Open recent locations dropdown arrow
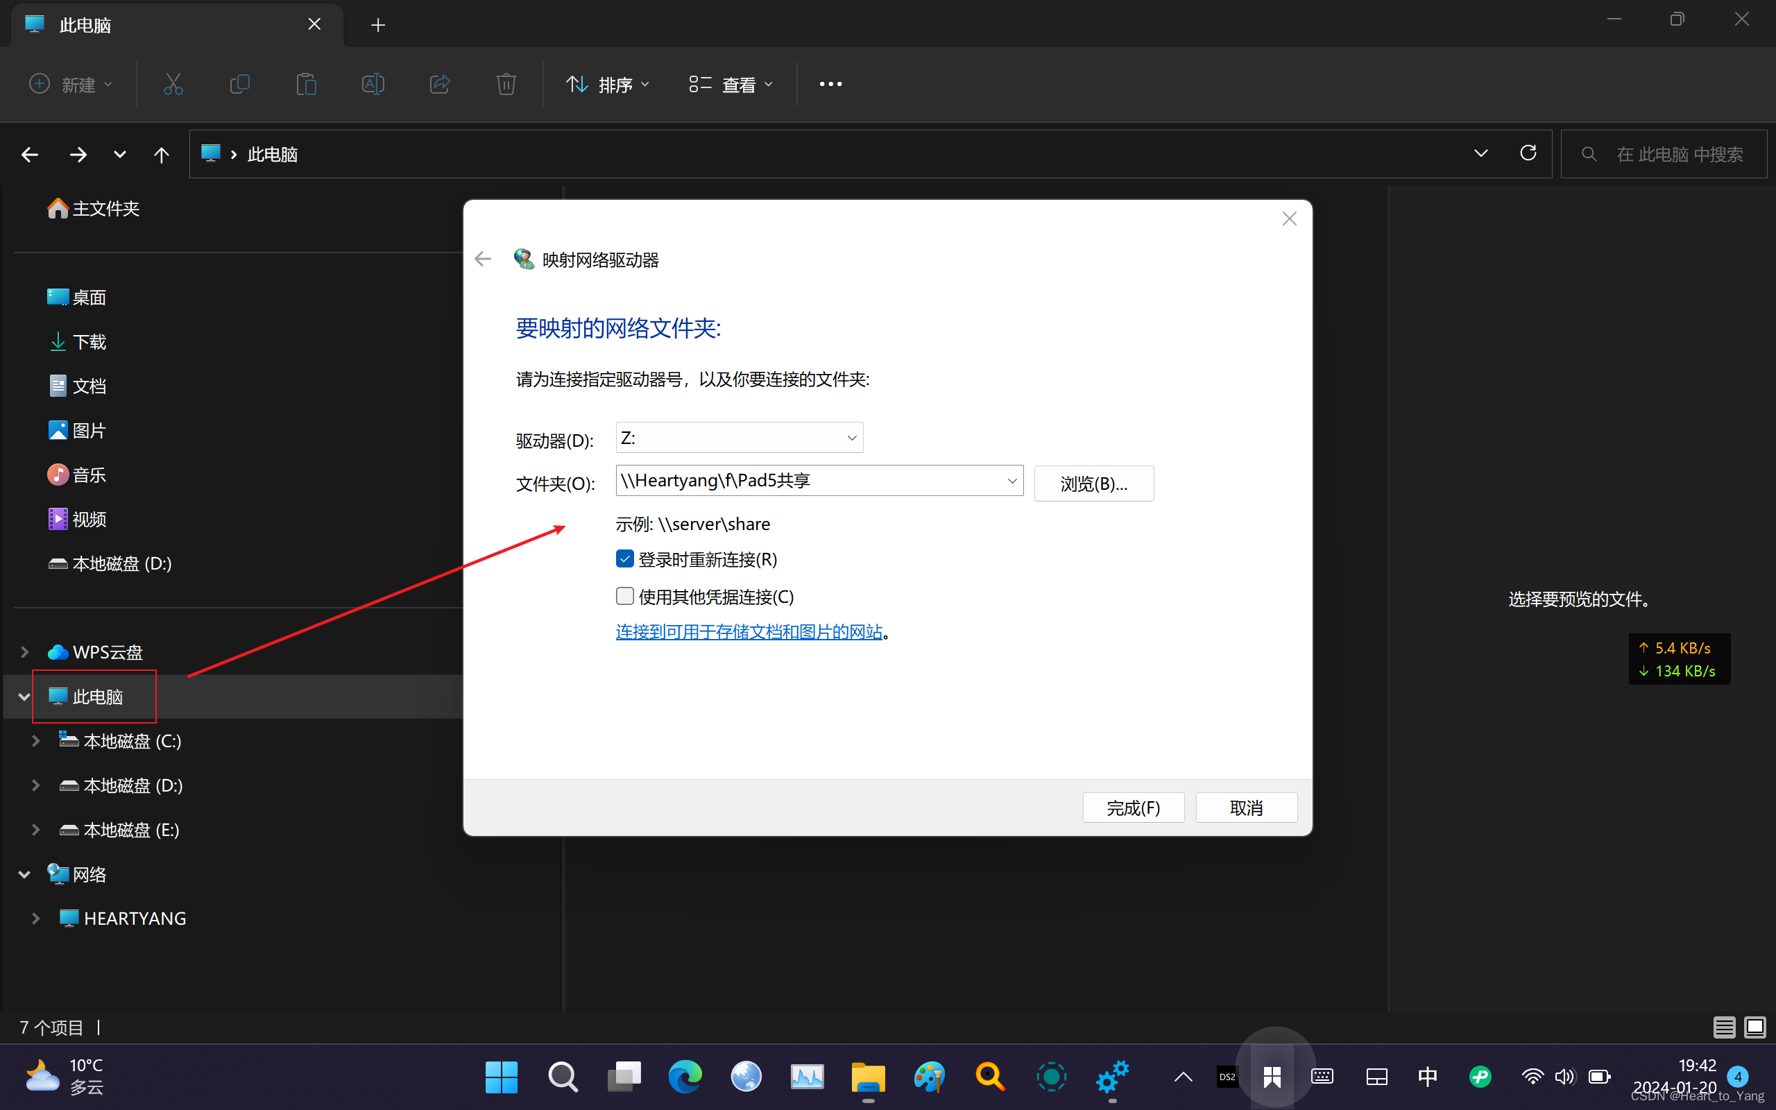The height and width of the screenshot is (1110, 1776). pos(119,154)
